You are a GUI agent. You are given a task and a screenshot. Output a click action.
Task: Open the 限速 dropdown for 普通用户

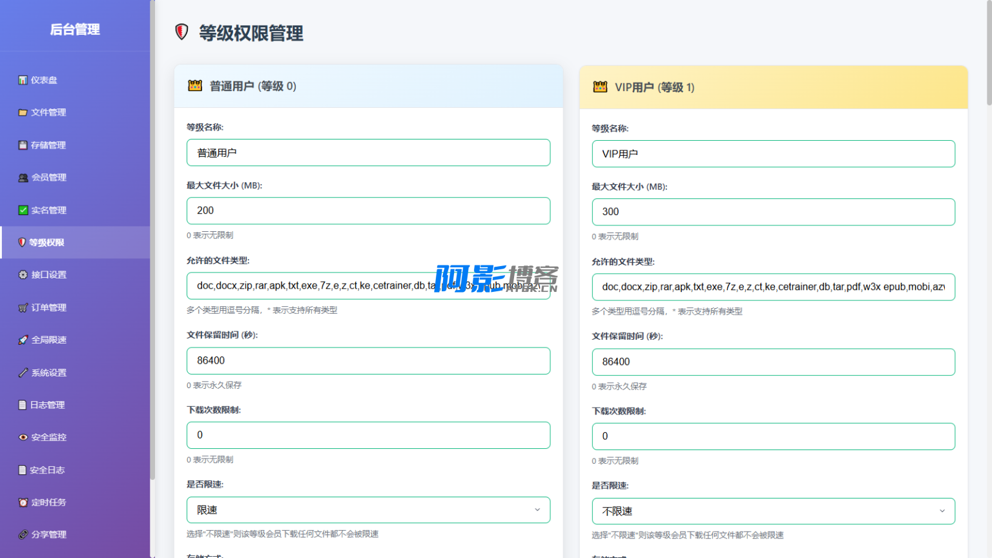pos(368,510)
